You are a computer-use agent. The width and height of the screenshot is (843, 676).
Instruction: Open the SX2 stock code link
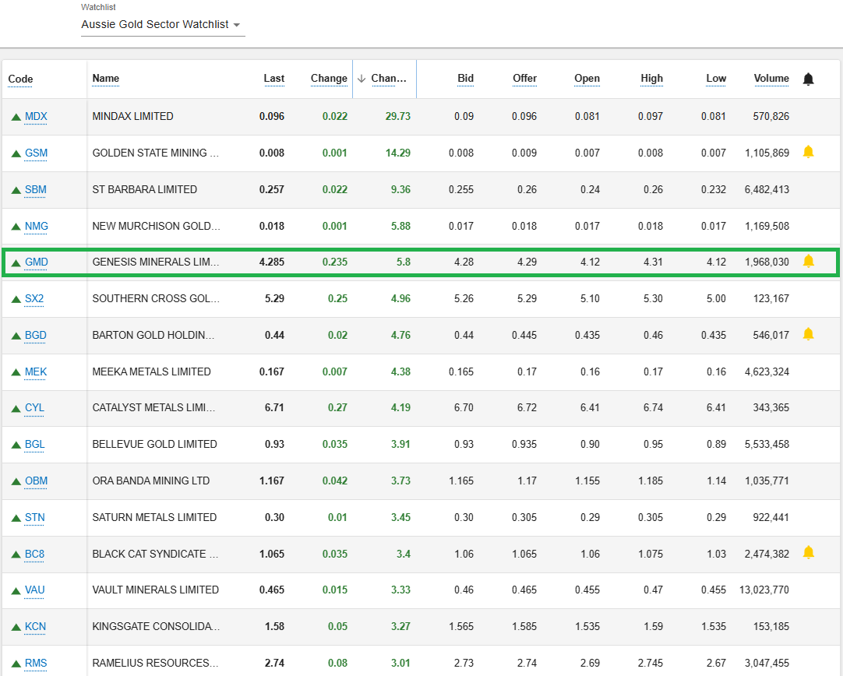[34, 299]
